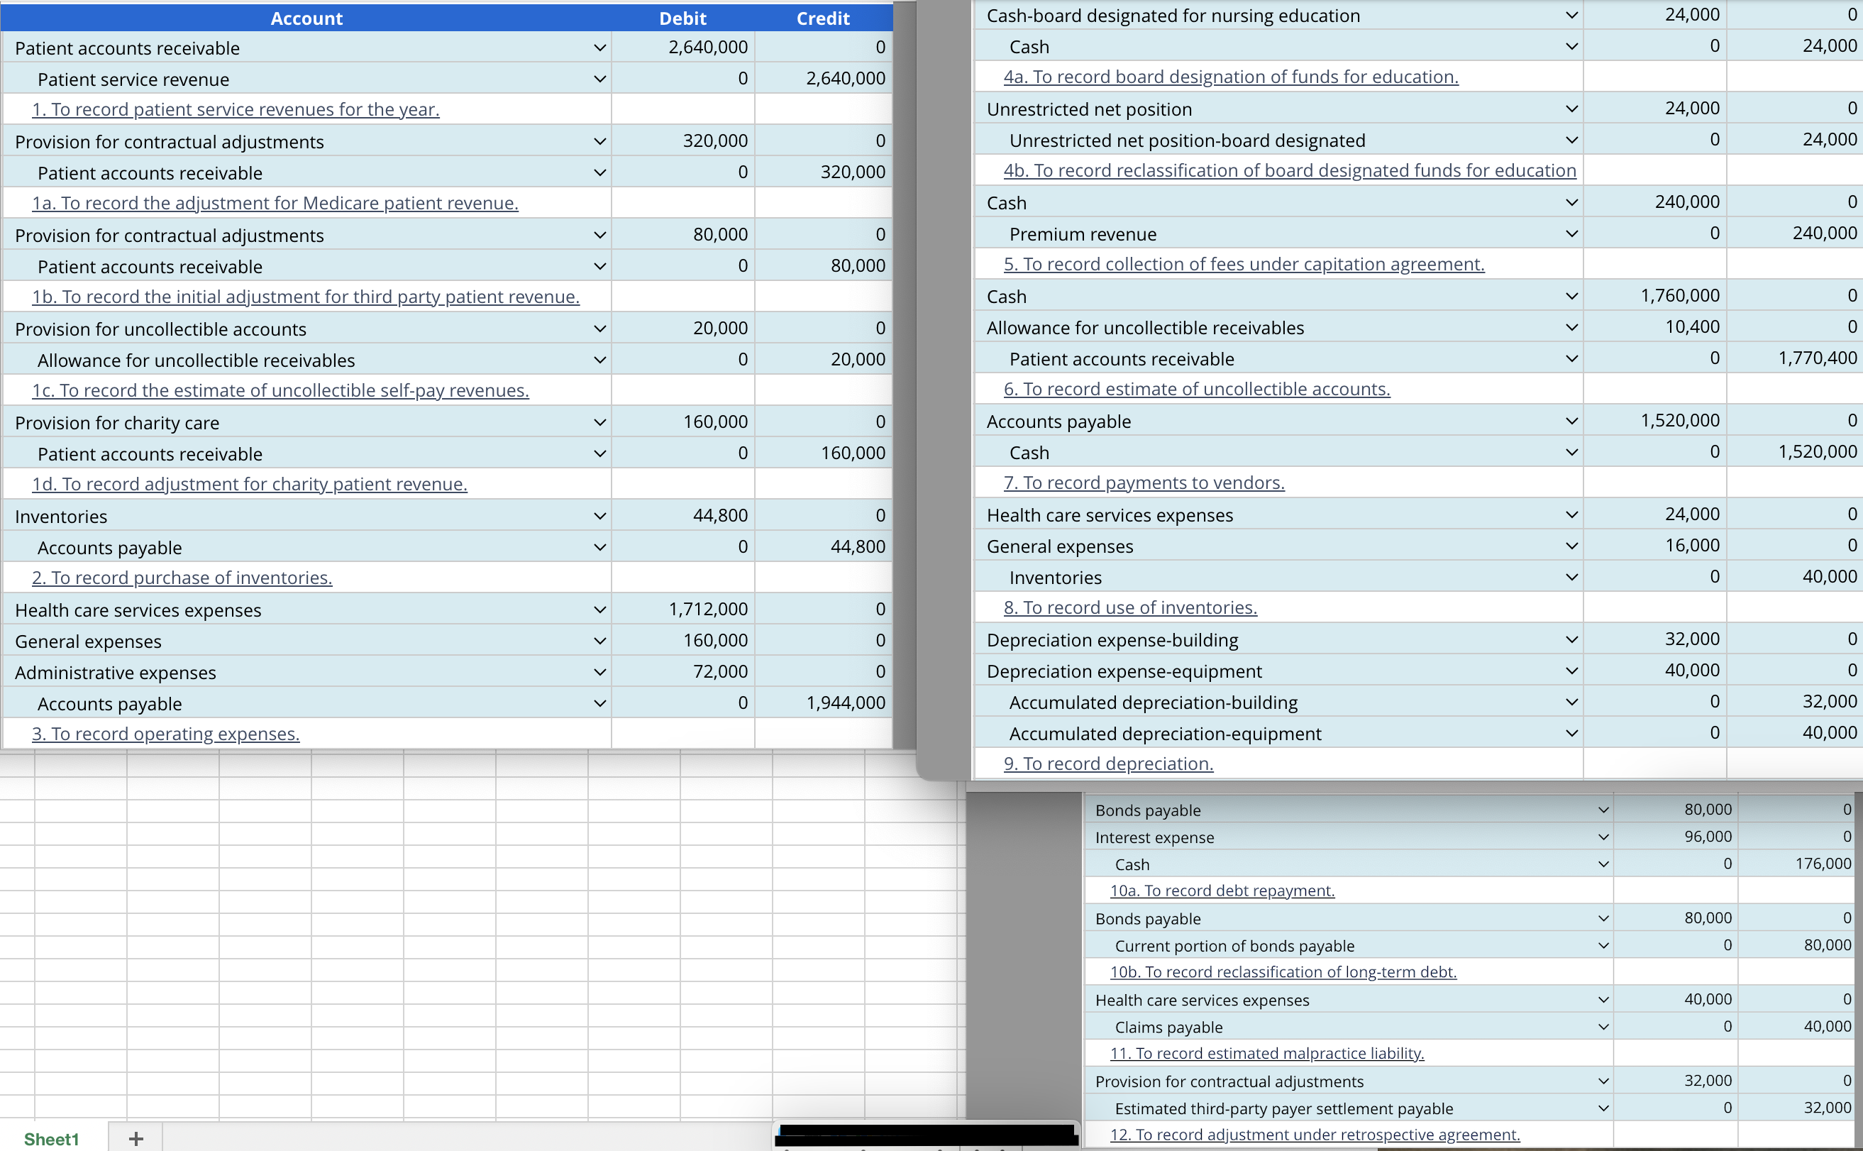Select link about recording purchase of inventories

(x=181, y=577)
